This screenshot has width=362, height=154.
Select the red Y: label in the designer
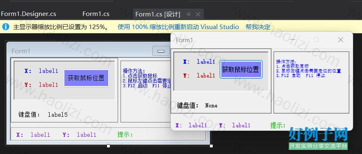28,85
